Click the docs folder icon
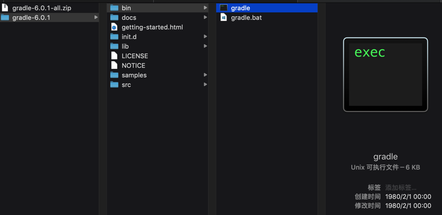442x215 pixels. tap(114, 18)
